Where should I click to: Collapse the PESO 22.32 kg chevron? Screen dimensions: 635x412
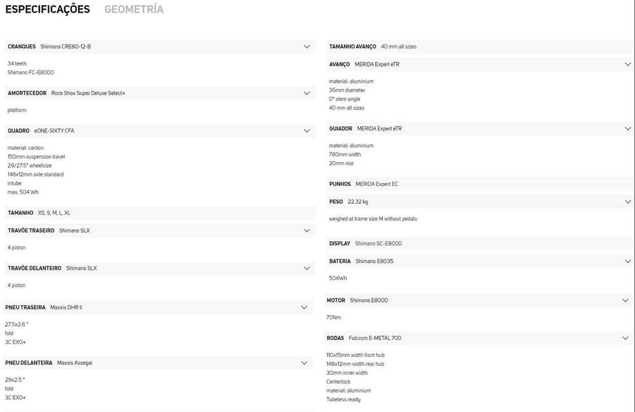click(628, 202)
